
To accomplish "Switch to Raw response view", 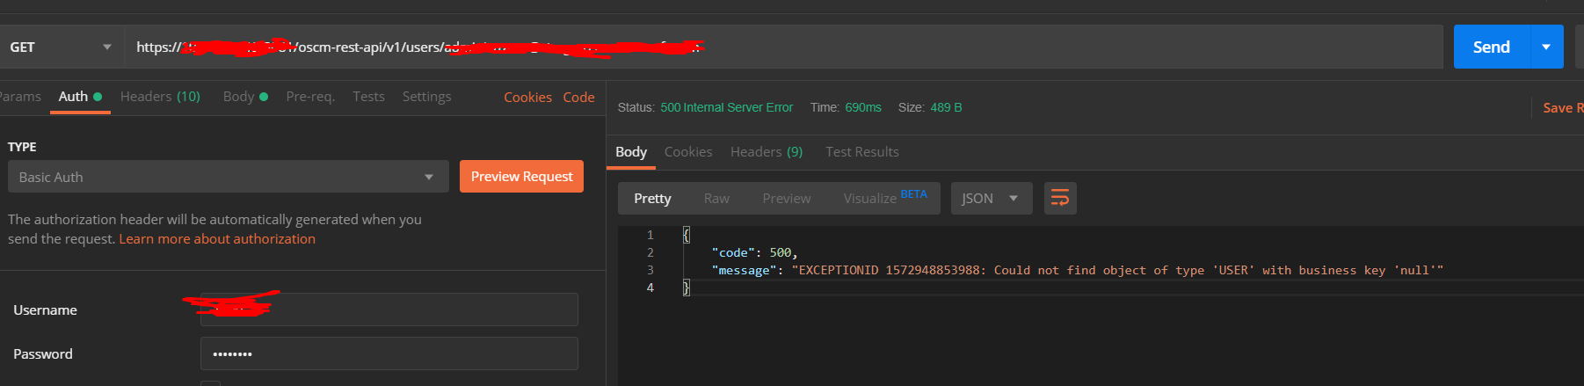I will pos(716,199).
